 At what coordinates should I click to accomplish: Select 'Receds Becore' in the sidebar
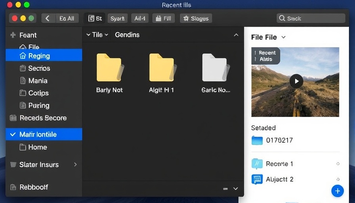pos(44,118)
